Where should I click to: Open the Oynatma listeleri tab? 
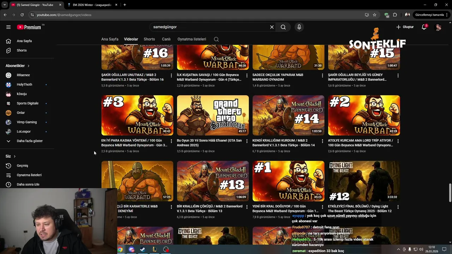point(192,39)
